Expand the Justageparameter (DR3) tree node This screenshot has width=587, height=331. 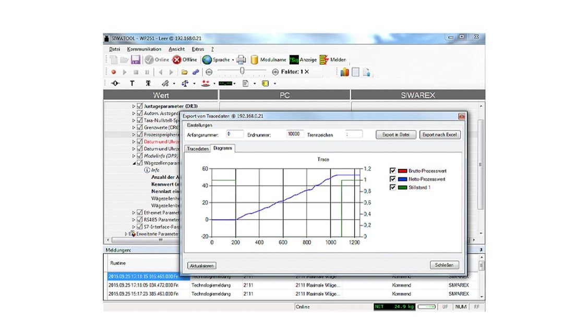(x=134, y=106)
